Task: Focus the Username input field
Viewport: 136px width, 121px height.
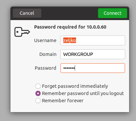Action: tap(93, 40)
